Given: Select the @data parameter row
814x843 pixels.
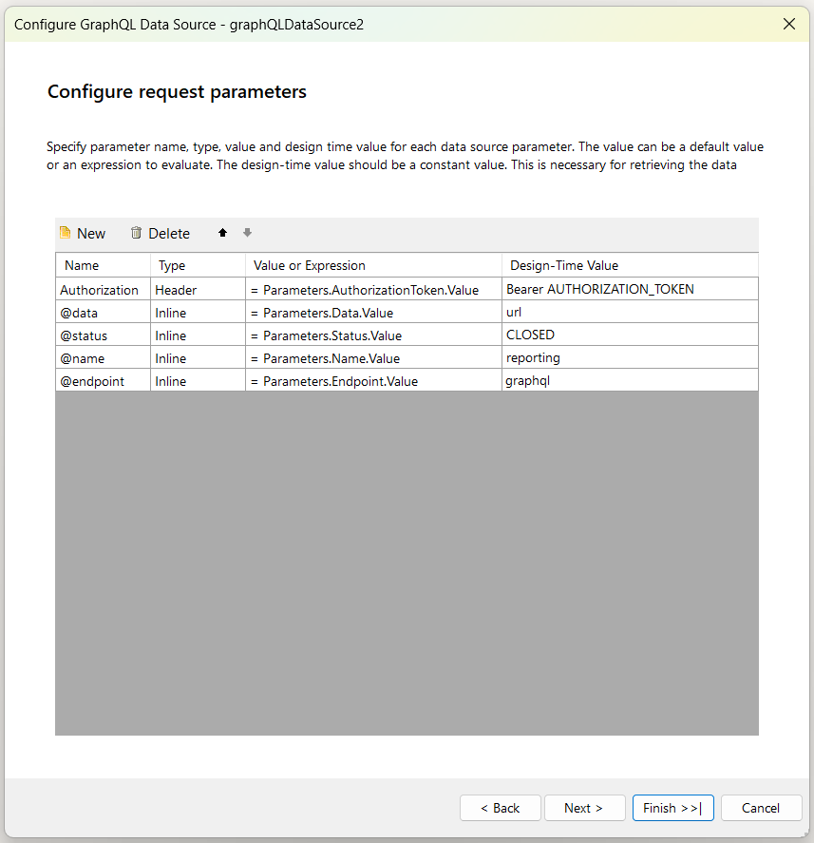Looking at the screenshot, I should [x=99, y=312].
